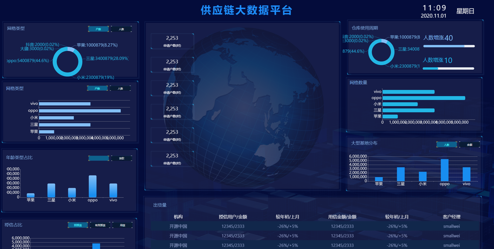This screenshot has width=494, height=249.
Task: Click the 供应链大数据平台 title
Action: click(246, 10)
